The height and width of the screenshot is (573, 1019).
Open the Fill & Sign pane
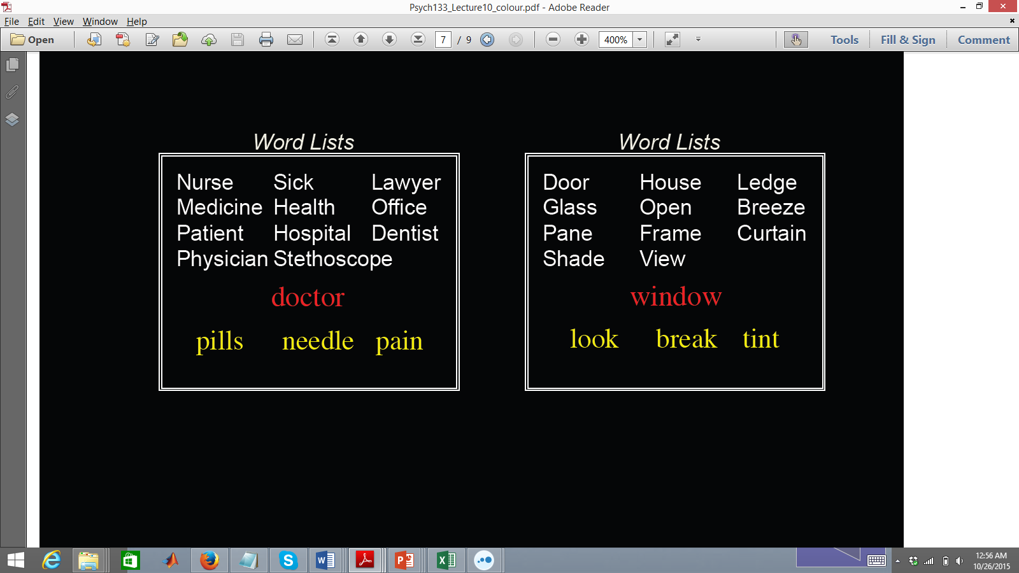click(908, 39)
